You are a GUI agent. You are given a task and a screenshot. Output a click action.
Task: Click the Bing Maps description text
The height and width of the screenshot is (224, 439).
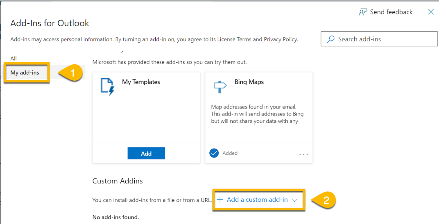coord(257,114)
